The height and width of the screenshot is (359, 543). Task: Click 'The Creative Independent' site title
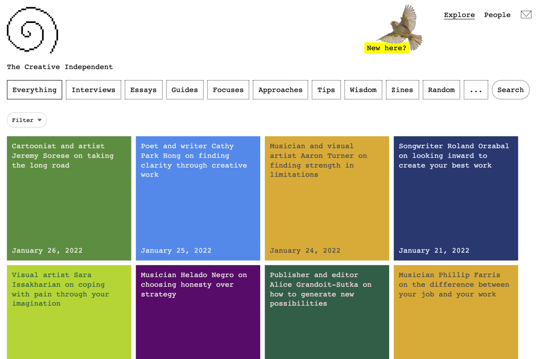[60, 67]
